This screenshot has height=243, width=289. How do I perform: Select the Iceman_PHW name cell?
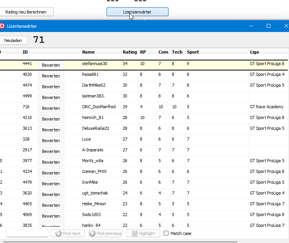tap(94, 171)
